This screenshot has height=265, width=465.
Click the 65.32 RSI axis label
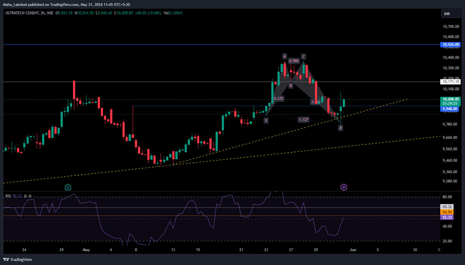coord(447,207)
